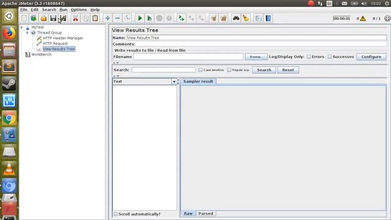
Task: Select MyTest test plan label
Action: coord(37,27)
